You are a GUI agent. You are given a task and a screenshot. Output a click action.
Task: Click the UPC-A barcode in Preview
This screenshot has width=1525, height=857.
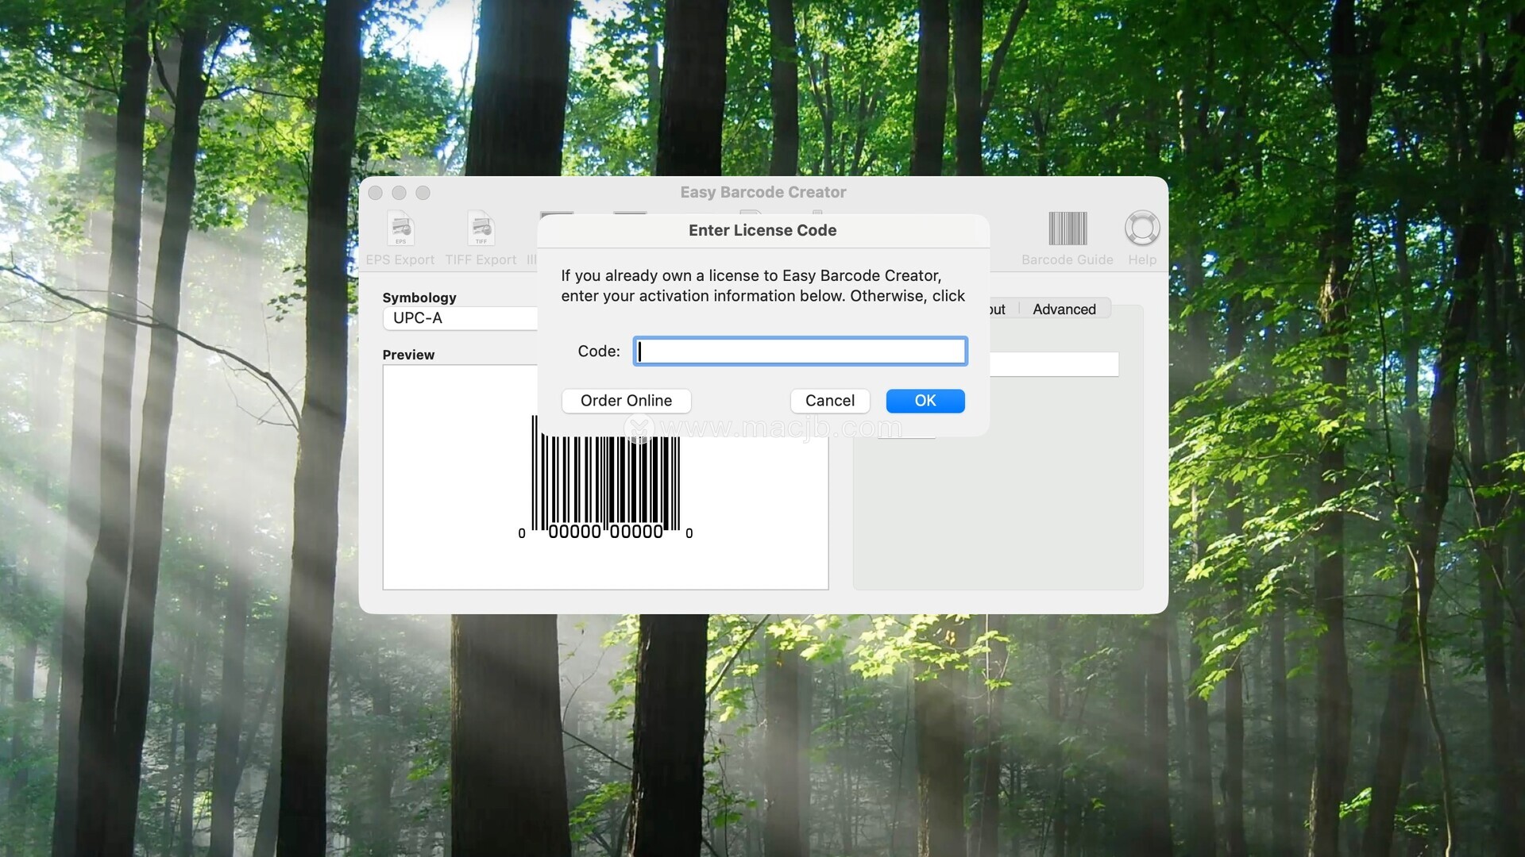click(605, 484)
